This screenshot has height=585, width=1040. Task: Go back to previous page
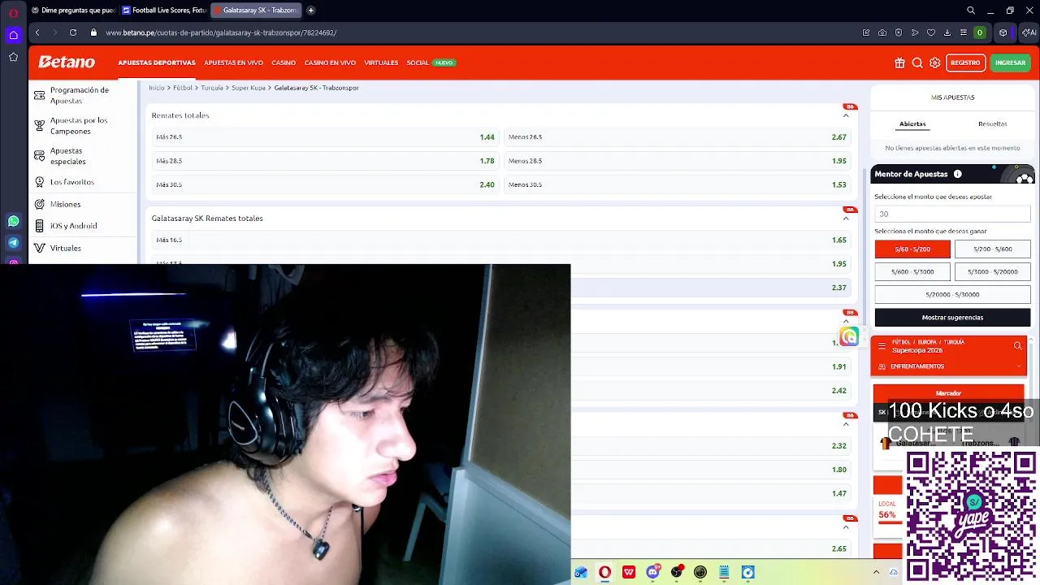point(37,32)
